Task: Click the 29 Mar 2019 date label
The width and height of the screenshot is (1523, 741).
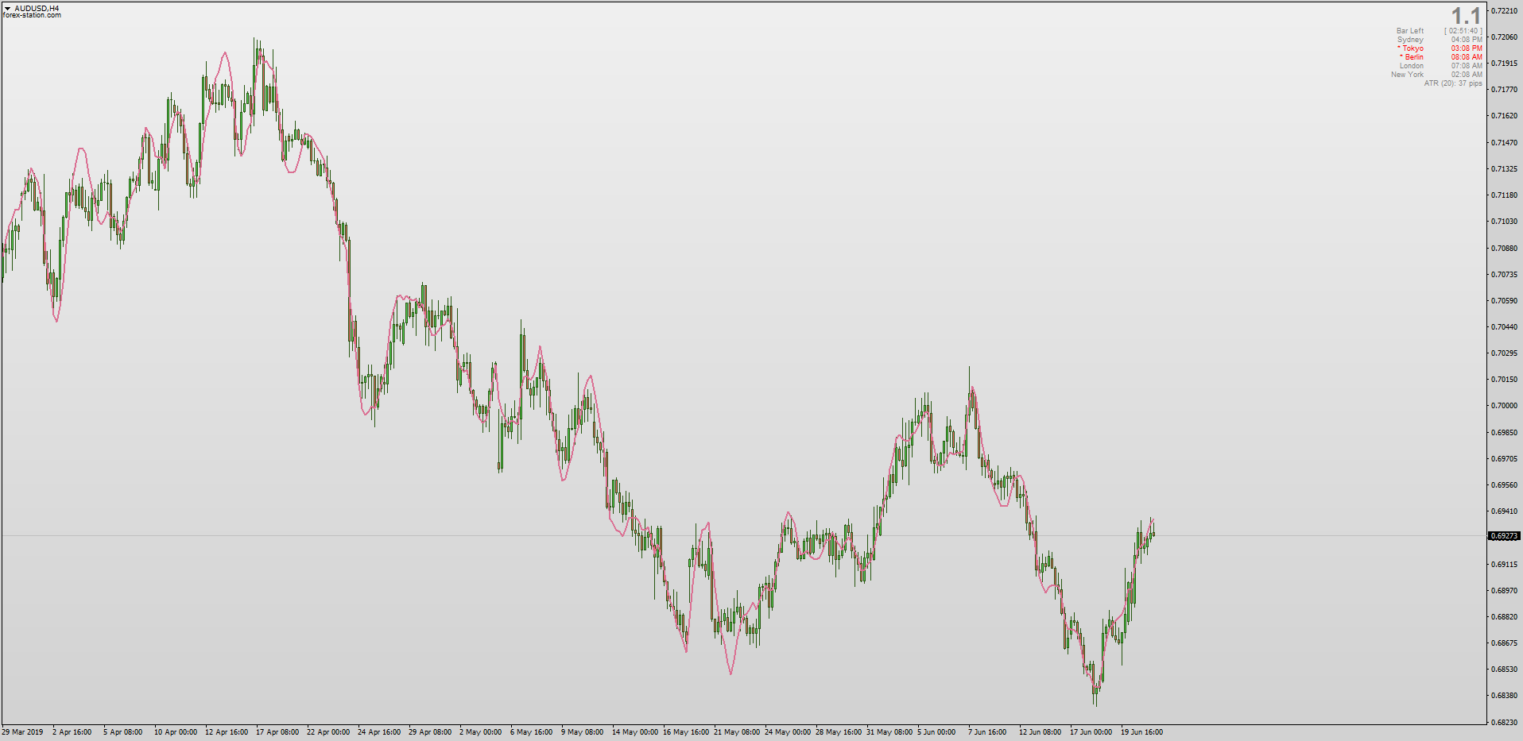Action: pyautogui.click(x=23, y=732)
